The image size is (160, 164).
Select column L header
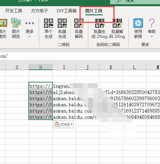[134, 67]
